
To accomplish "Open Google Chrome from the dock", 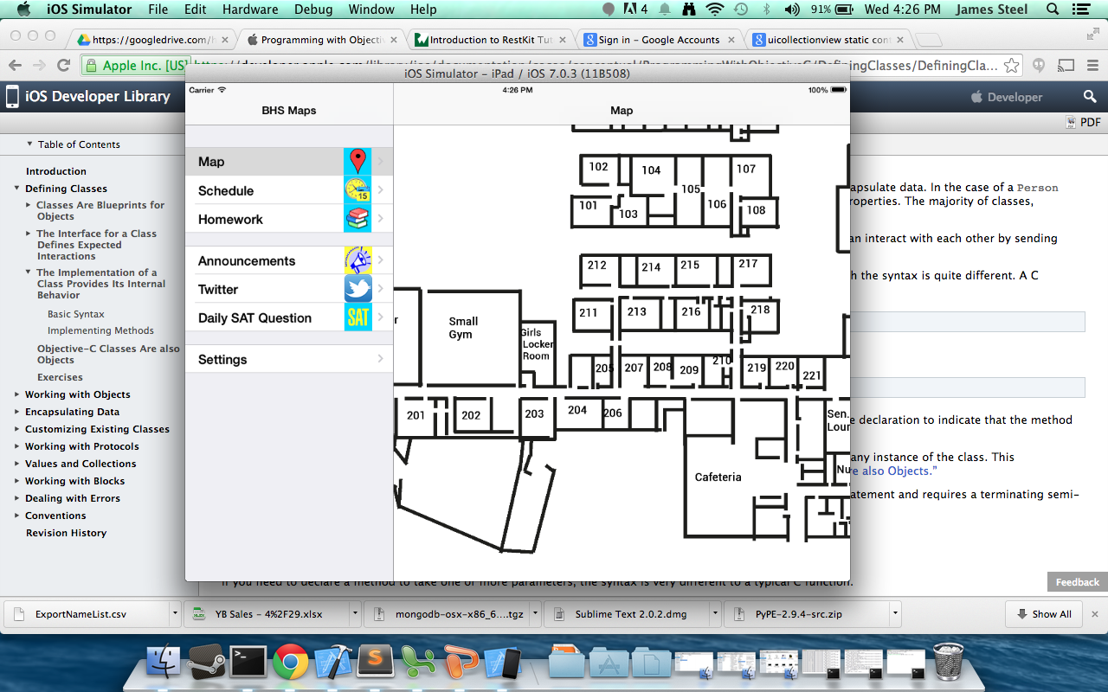I will (x=290, y=663).
